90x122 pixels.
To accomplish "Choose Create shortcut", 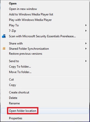I will [x=19, y=92].
